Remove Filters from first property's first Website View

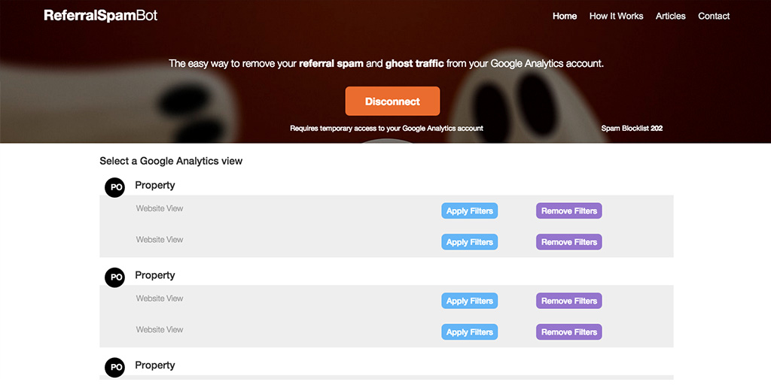(569, 211)
